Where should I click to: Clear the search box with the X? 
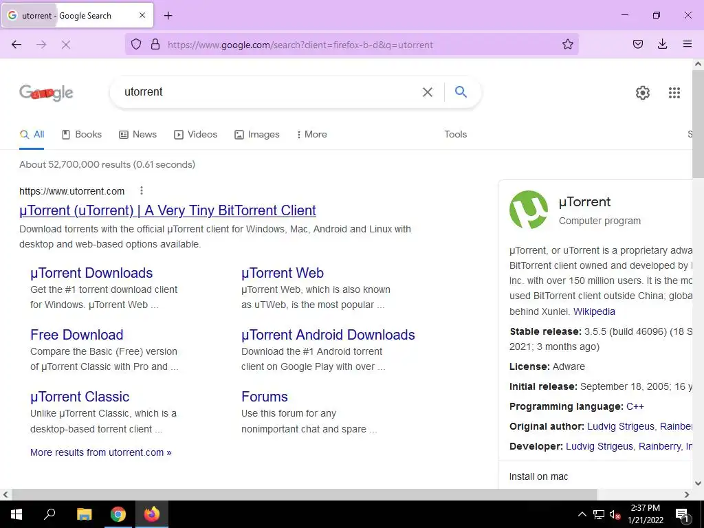click(428, 92)
